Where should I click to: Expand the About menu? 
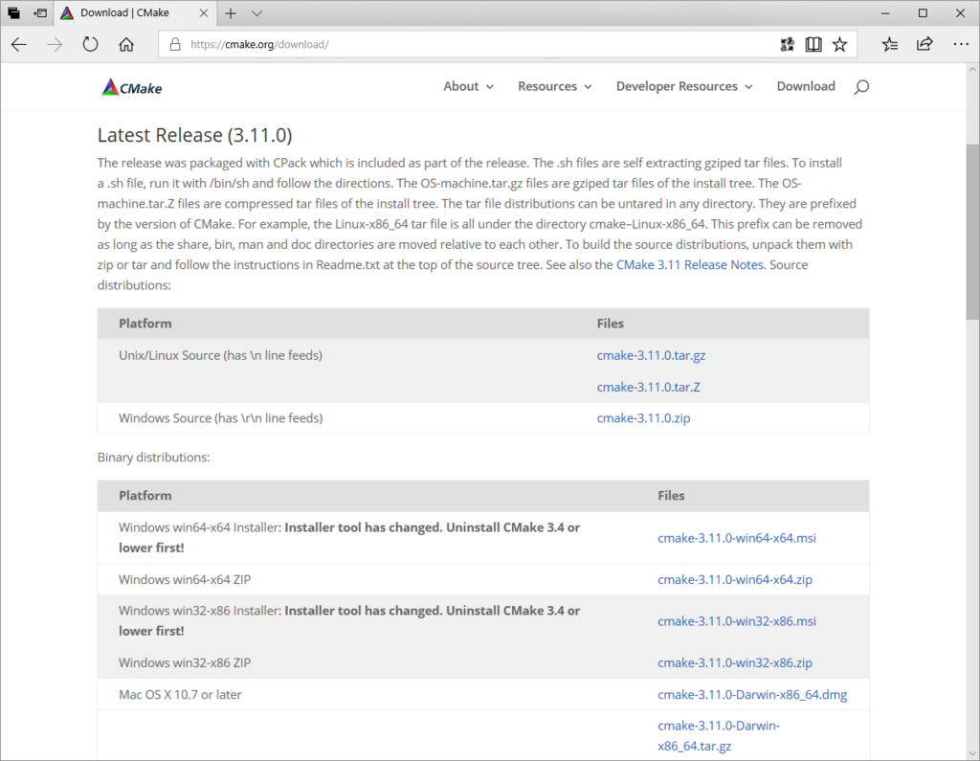[x=468, y=86]
